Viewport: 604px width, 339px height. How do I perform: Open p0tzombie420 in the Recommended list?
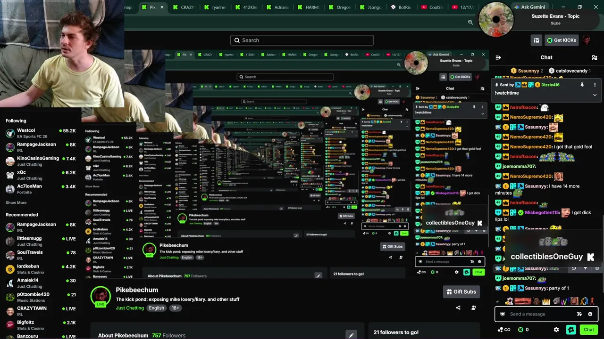pos(41,297)
